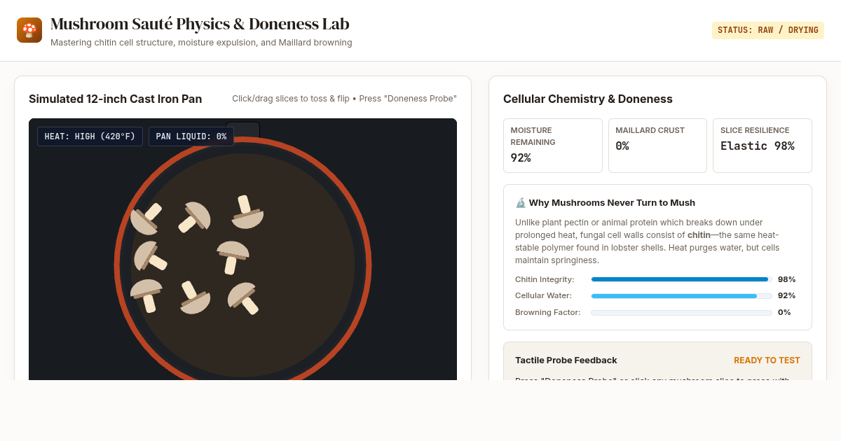Click the bold word chitin in the paragraph
The width and height of the screenshot is (841, 441).
click(x=699, y=235)
